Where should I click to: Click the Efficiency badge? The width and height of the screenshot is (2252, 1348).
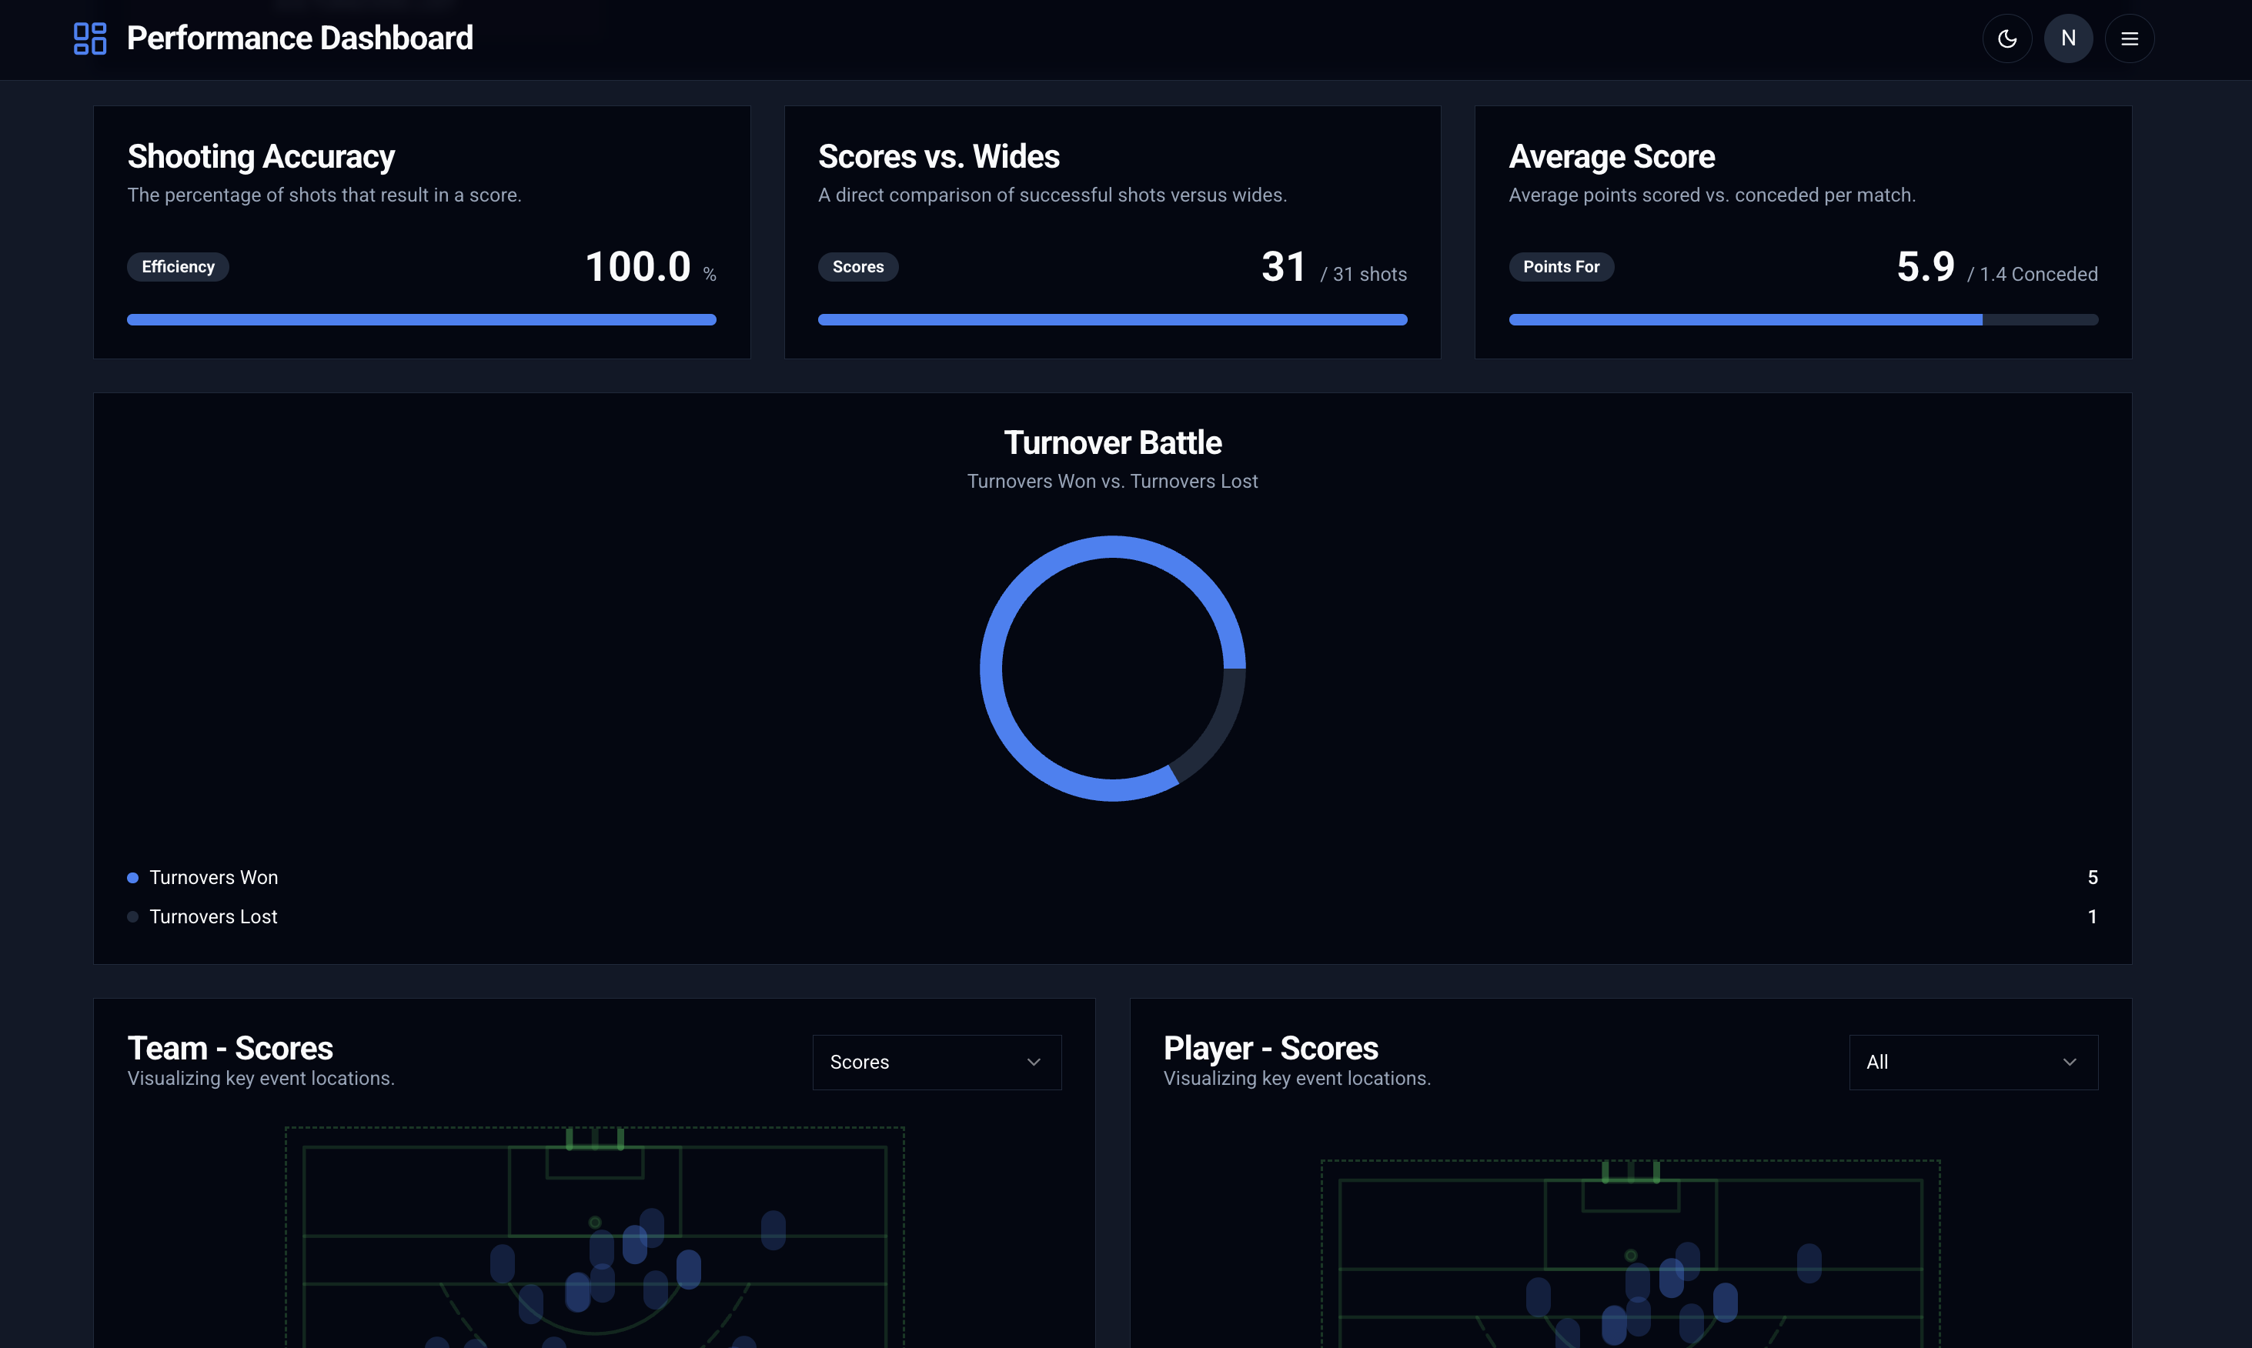[x=178, y=267]
